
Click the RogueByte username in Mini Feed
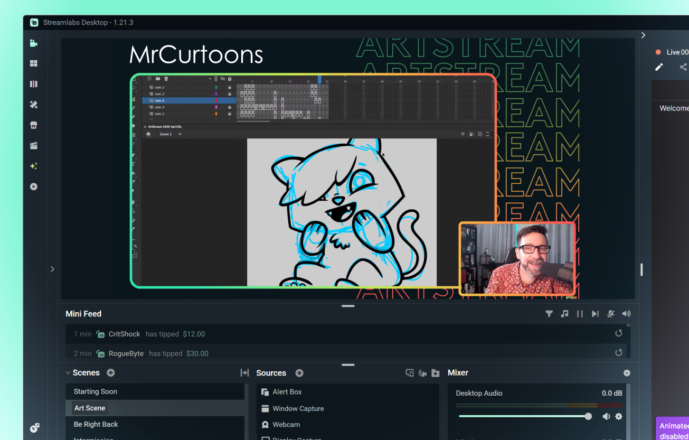126,353
